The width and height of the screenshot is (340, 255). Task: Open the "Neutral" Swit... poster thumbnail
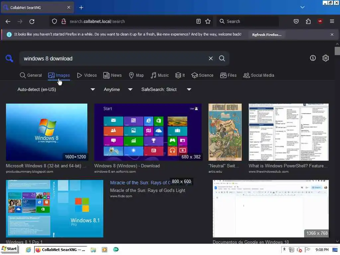(x=225, y=132)
